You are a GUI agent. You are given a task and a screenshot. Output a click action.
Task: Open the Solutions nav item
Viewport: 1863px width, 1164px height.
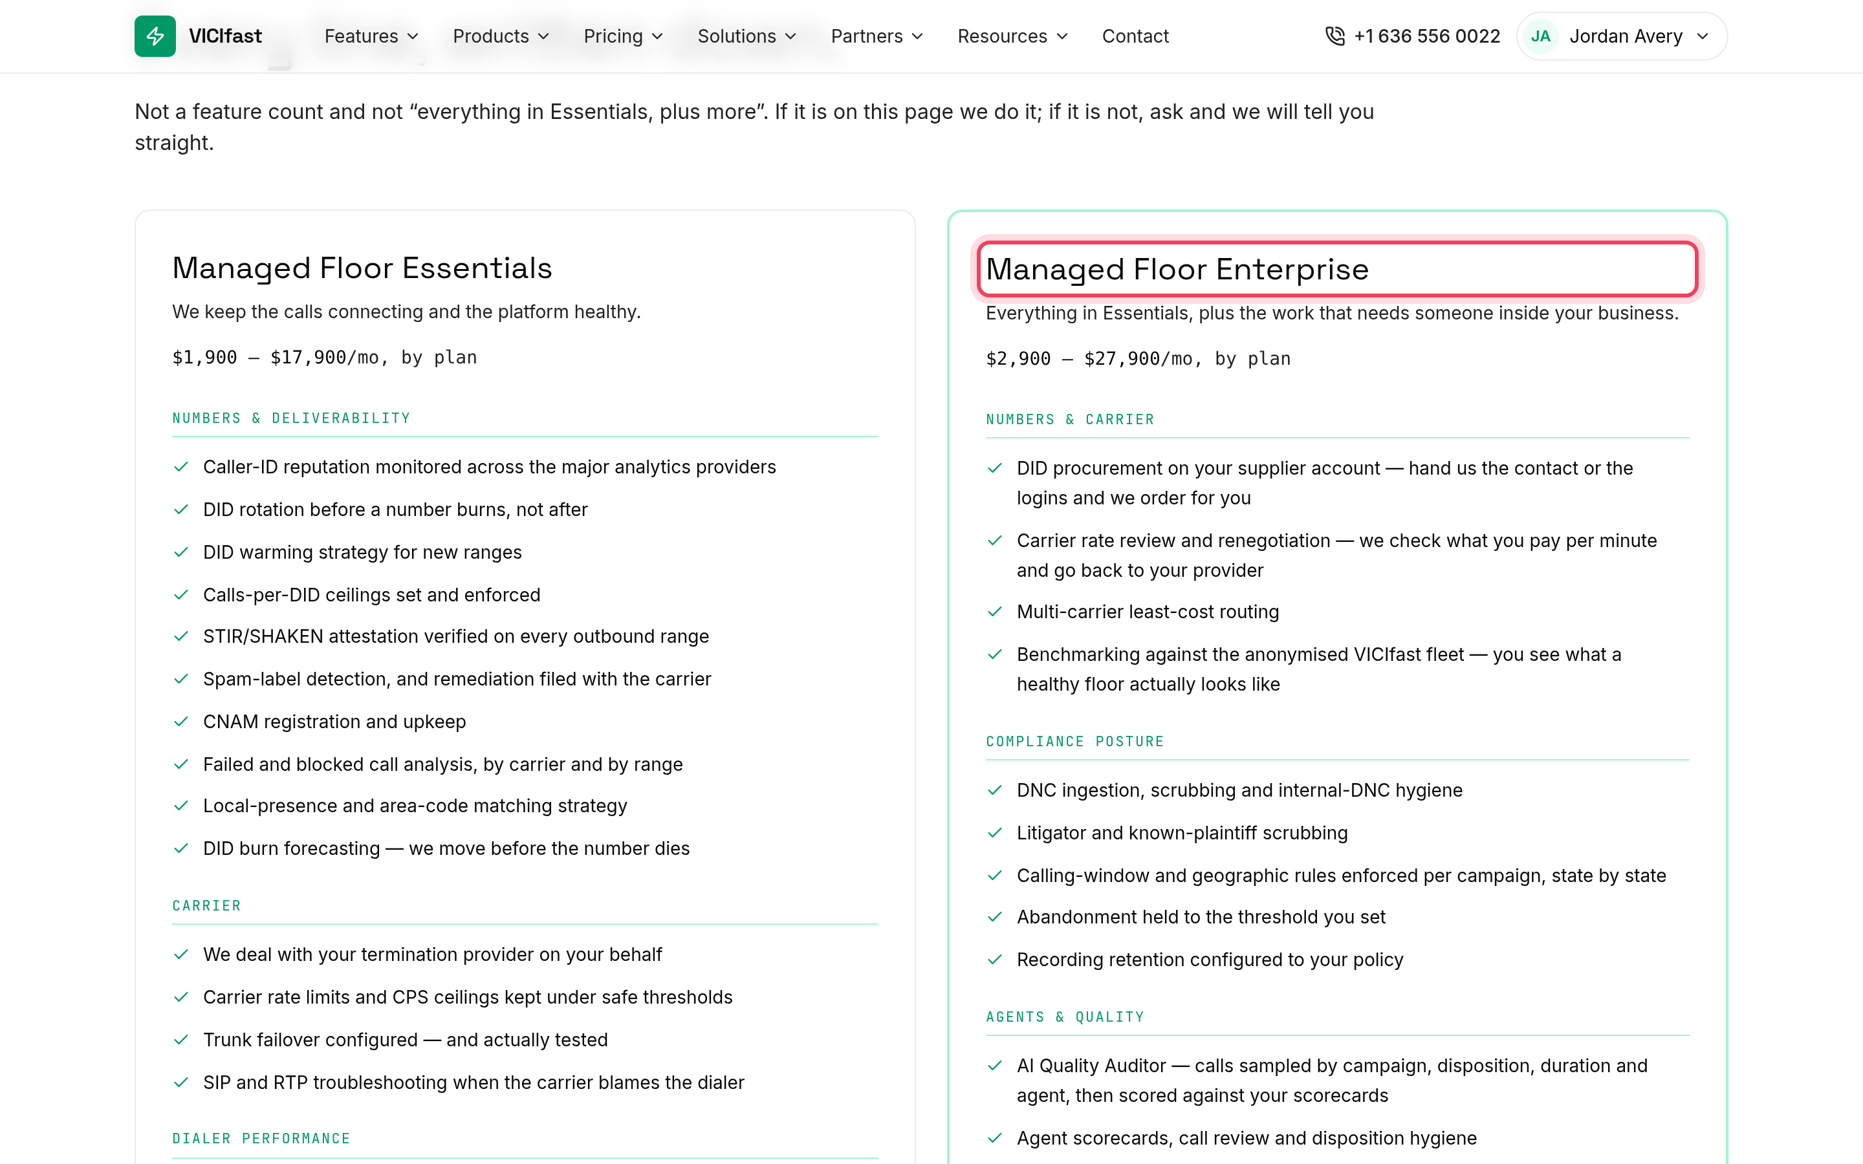point(746,36)
